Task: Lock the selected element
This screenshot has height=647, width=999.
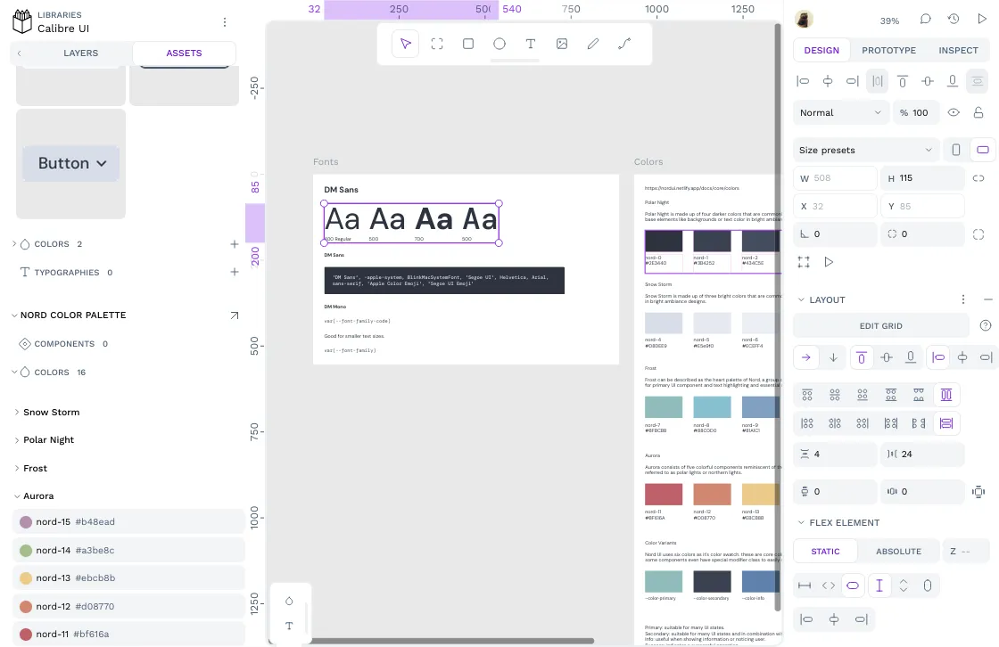Action: pos(978,112)
